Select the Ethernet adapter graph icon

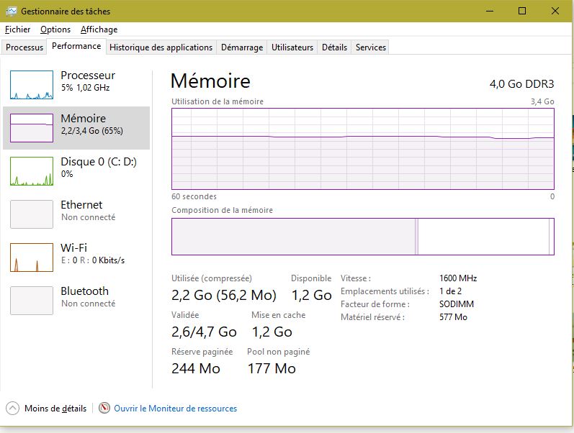coord(32,214)
